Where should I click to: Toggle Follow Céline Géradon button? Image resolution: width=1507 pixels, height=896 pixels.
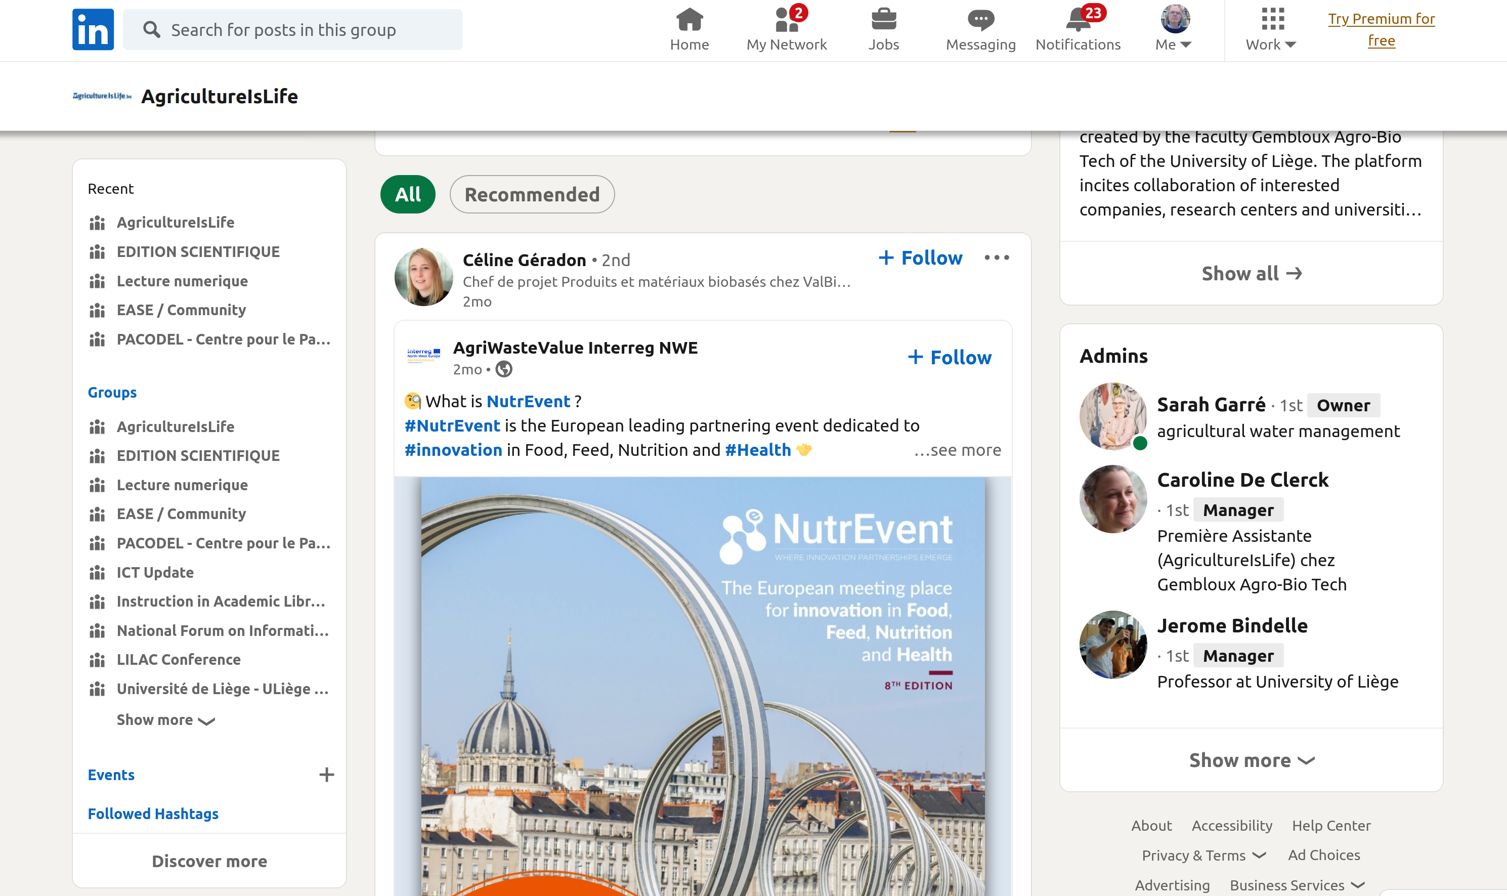[x=918, y=257]
